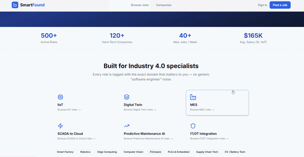The width and height of the screenshot is (304, 157).
Task: Click the MES factory icon
Action: point(193,97)
